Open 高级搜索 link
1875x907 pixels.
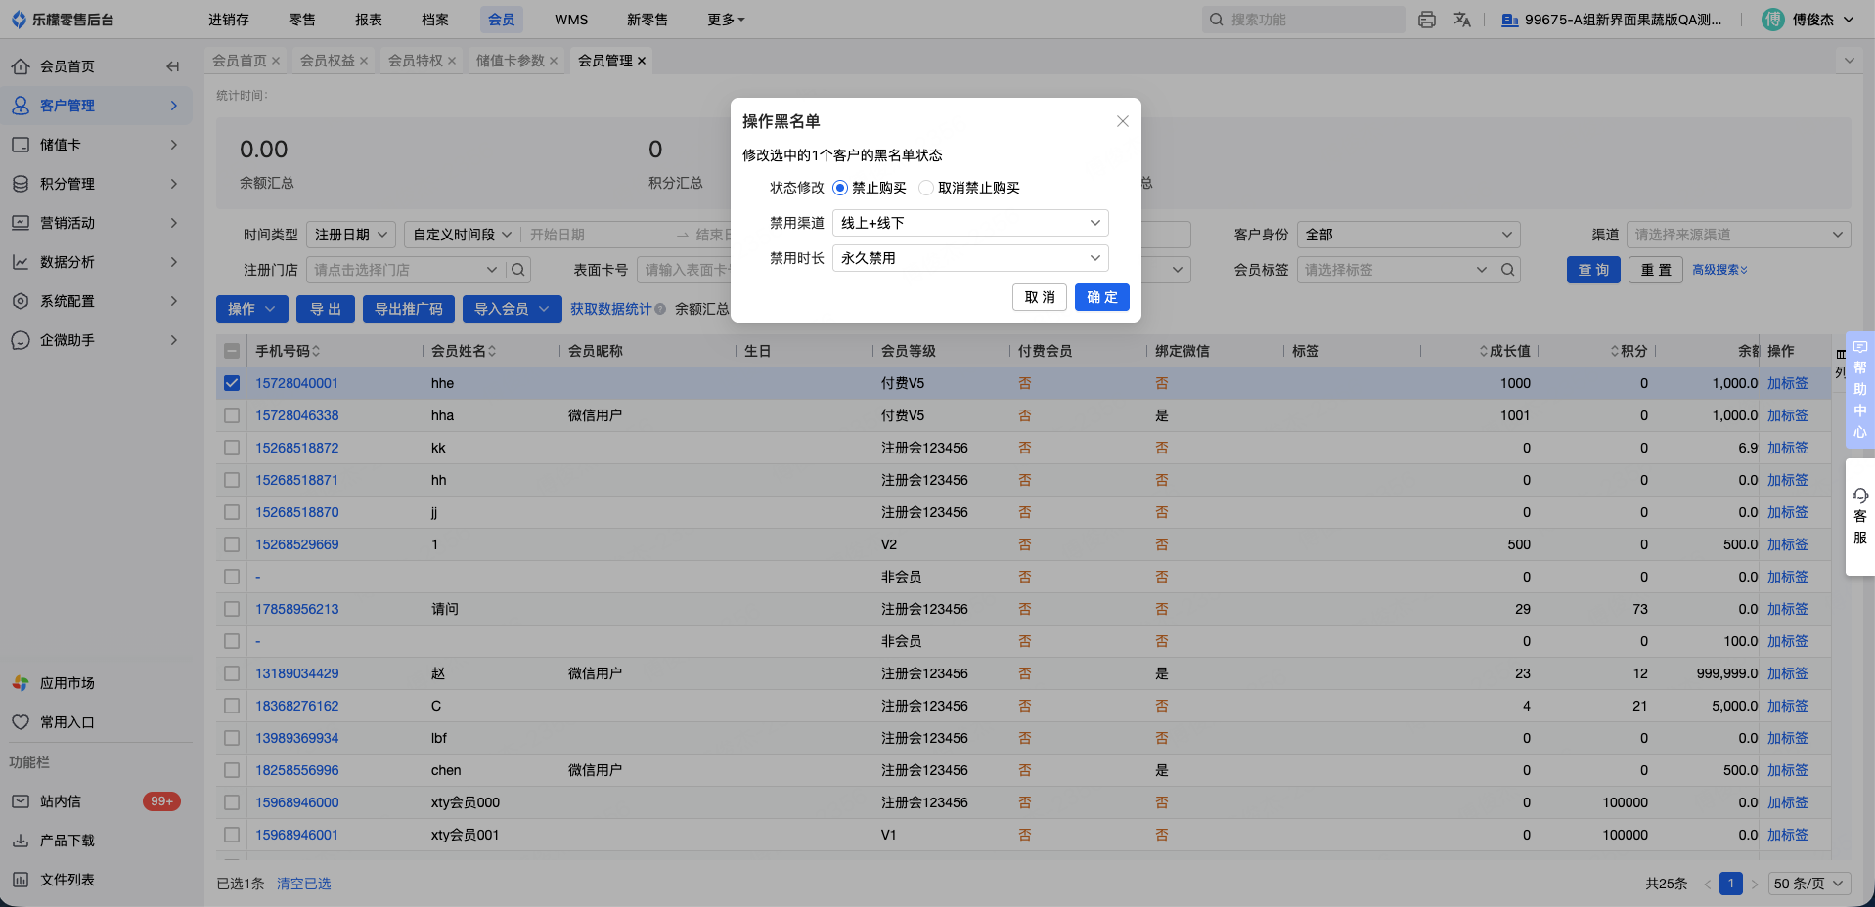pyautogui.click(x=1719, y=270)
